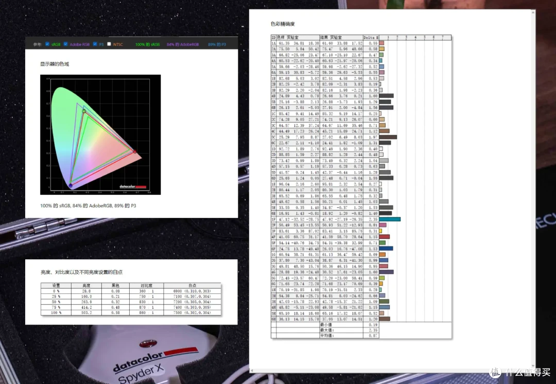The image size is (556, 384).
Task: Click the '平均值:' summary label
Action: [x=327, y=336]
